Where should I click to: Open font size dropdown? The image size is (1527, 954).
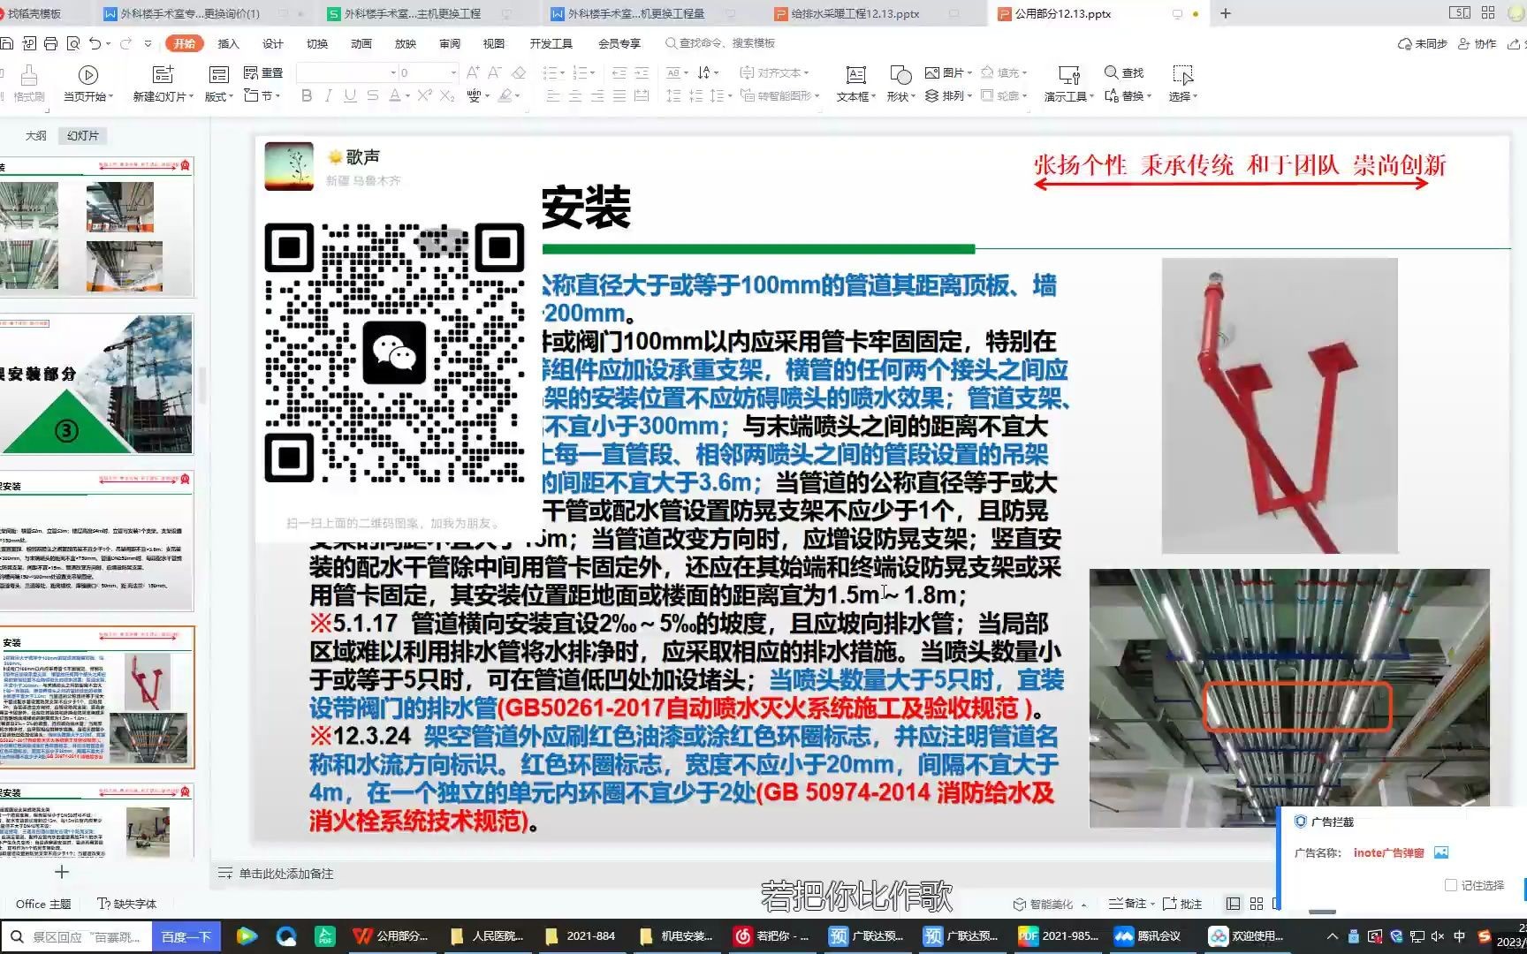click(x=454, y=72)
